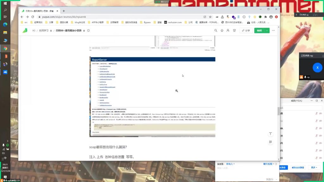Viewport: 324px width, 182px height.
Task: Open the blog&论坛 bookmark folder
Action: (x=78, y=22)
